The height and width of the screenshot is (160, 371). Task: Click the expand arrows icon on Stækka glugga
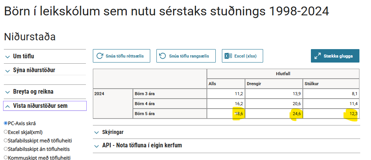pyautogui.click(x=318, y=56)
